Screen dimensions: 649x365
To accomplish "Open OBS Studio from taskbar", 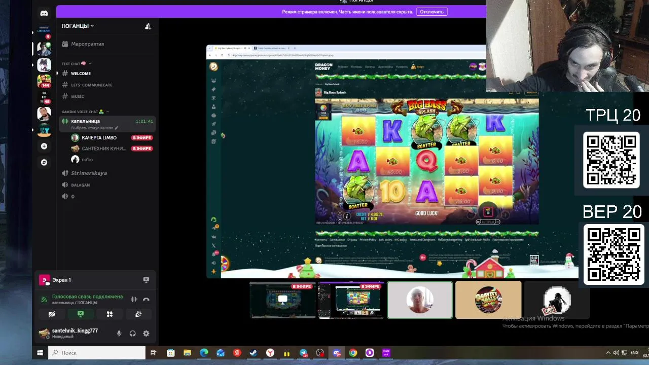I will (320, 353).
